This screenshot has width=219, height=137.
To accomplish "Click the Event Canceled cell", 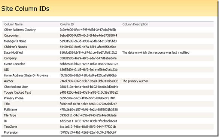I will click(x=15, y=64).
